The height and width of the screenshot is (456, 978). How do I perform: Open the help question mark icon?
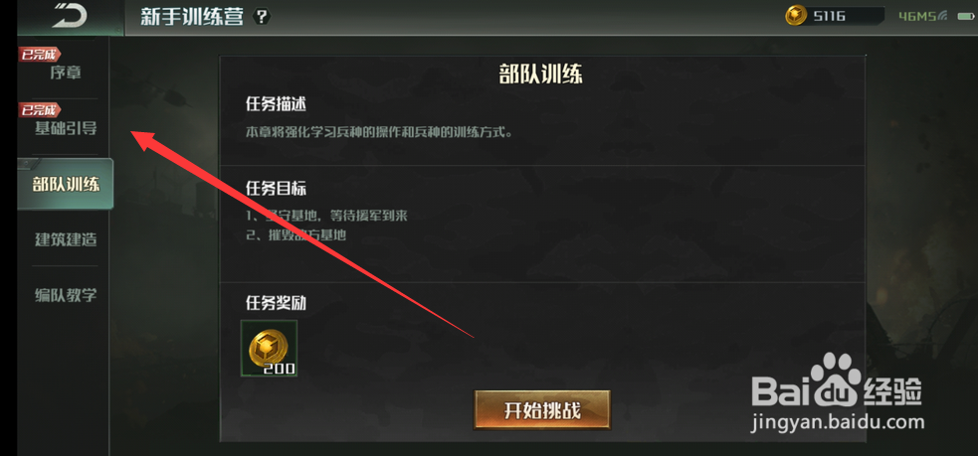point(262,17)
